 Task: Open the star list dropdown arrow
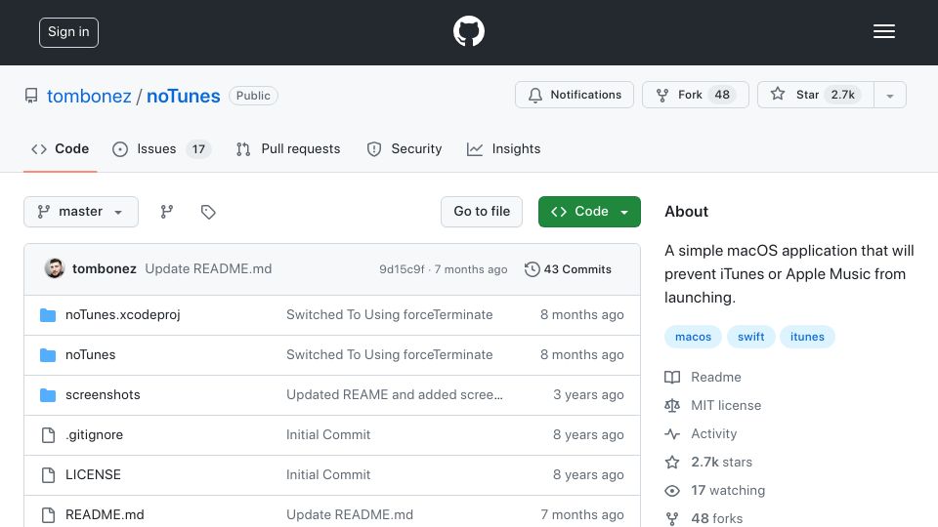click(x=889, y=95)
